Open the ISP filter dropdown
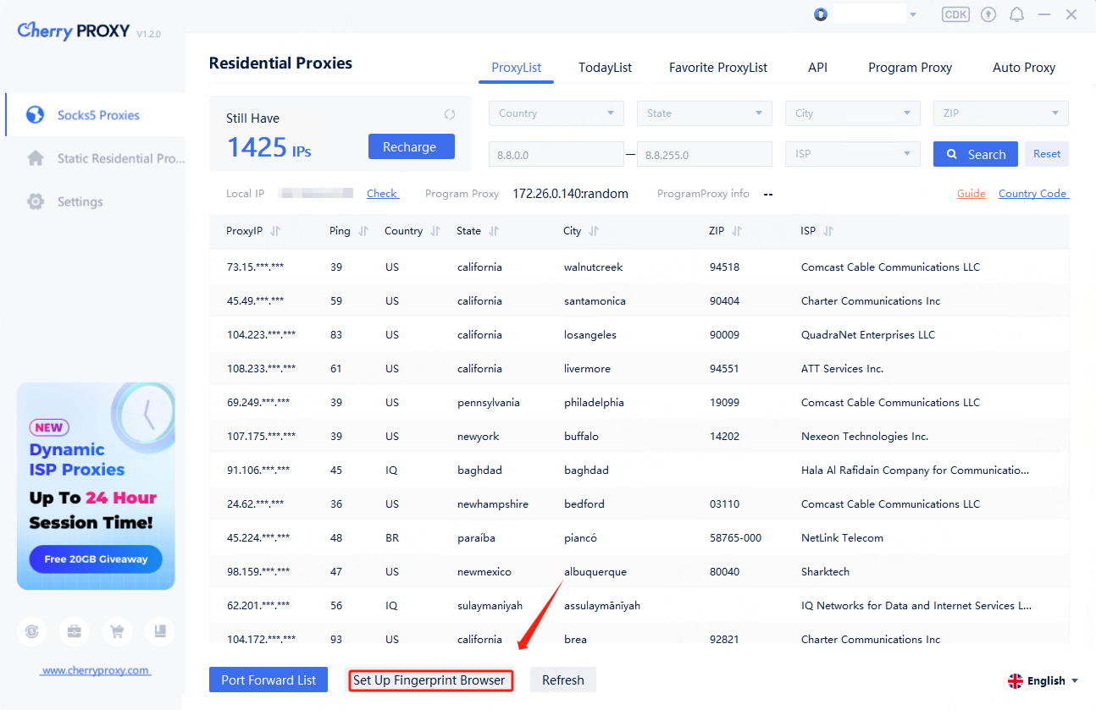 [x=852, y=154]
